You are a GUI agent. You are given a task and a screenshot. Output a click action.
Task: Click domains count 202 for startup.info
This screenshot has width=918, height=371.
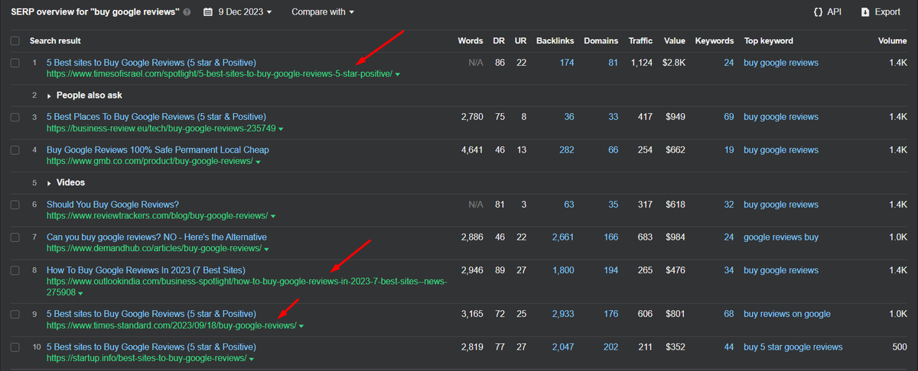click(x=610, y=347)
